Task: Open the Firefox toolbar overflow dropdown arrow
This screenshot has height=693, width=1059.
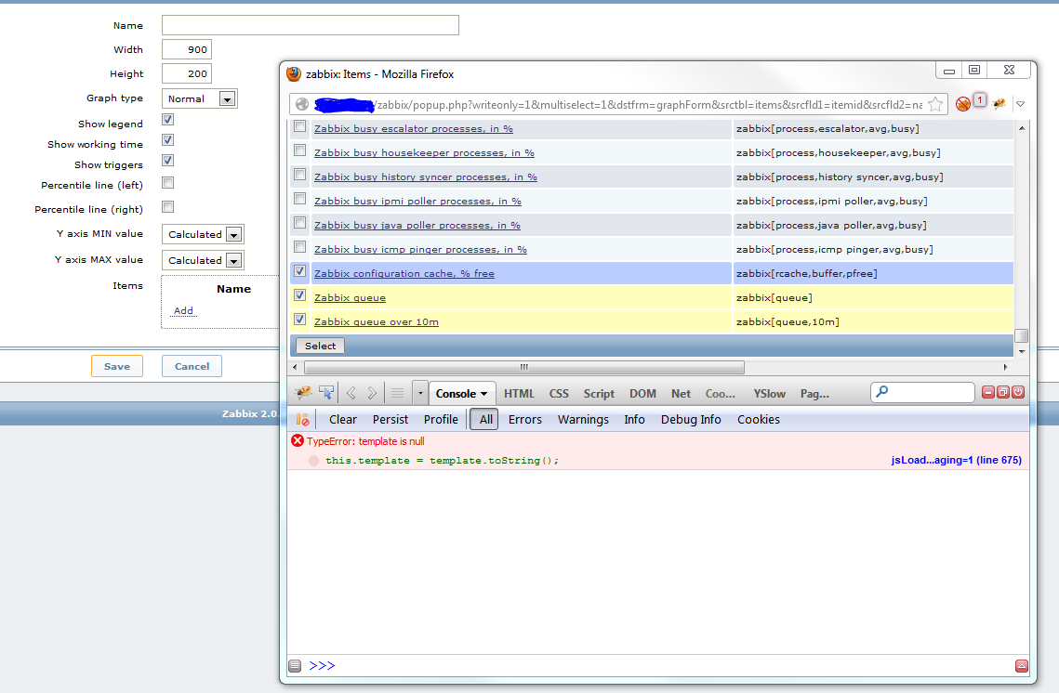Action: coord(1021,104)
